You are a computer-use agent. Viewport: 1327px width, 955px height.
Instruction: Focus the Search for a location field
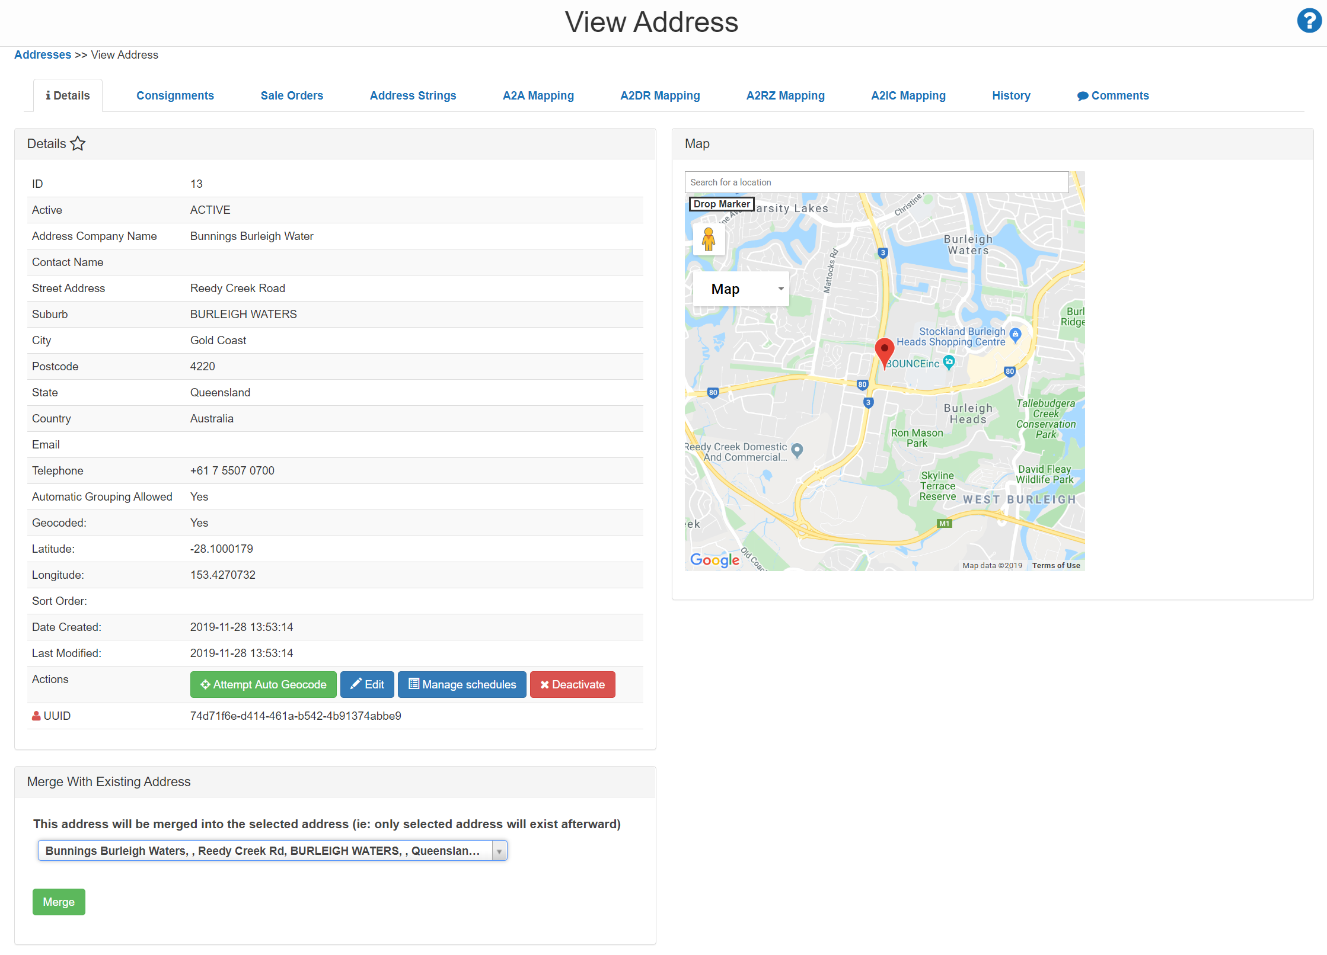pyautogui.click(x=876, y=182)
